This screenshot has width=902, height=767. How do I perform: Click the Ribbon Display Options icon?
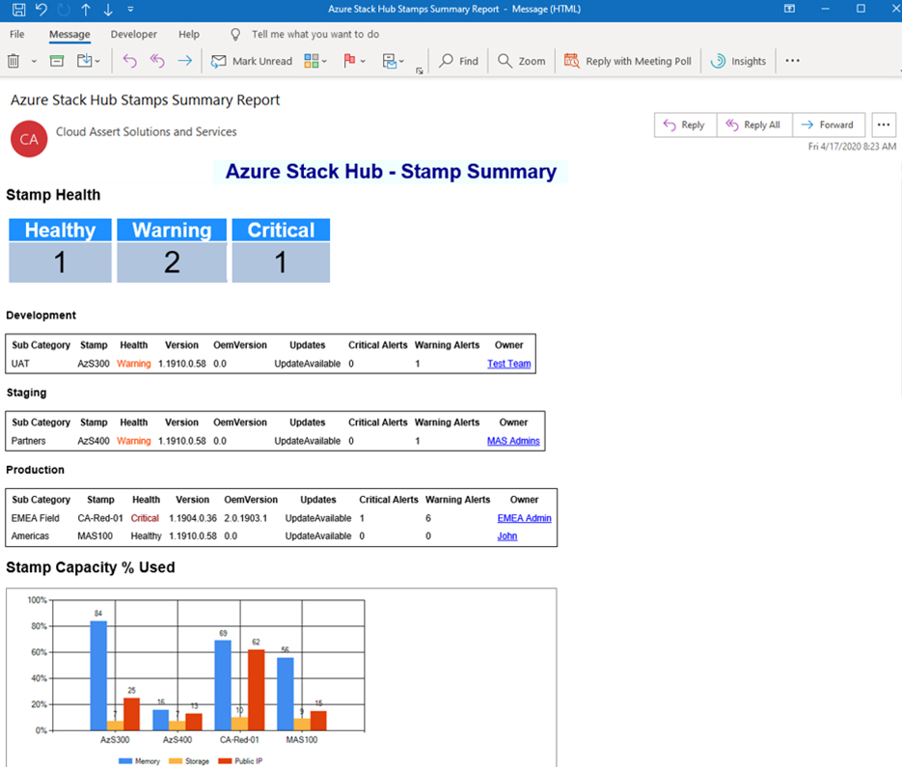[x=789, y=9]
